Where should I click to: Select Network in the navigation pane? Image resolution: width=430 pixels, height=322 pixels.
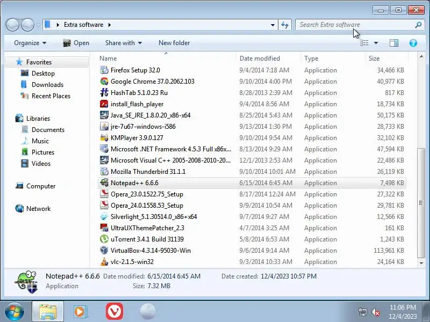tap(38, 209)
